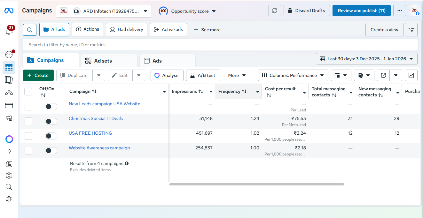Open the notifications bell icon
The image size is (423, 218).
pyautogui.click(x=9, y=31)
